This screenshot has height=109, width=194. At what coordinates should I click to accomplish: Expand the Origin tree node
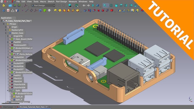(6, 27)
